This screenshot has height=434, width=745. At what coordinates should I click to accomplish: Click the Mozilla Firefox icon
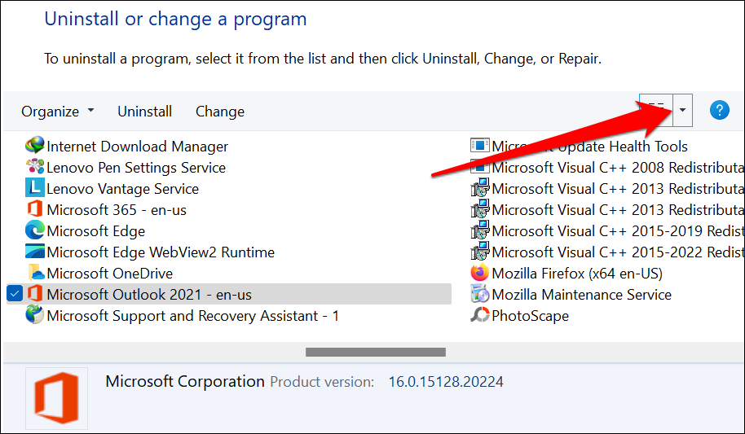click(480, 274)
